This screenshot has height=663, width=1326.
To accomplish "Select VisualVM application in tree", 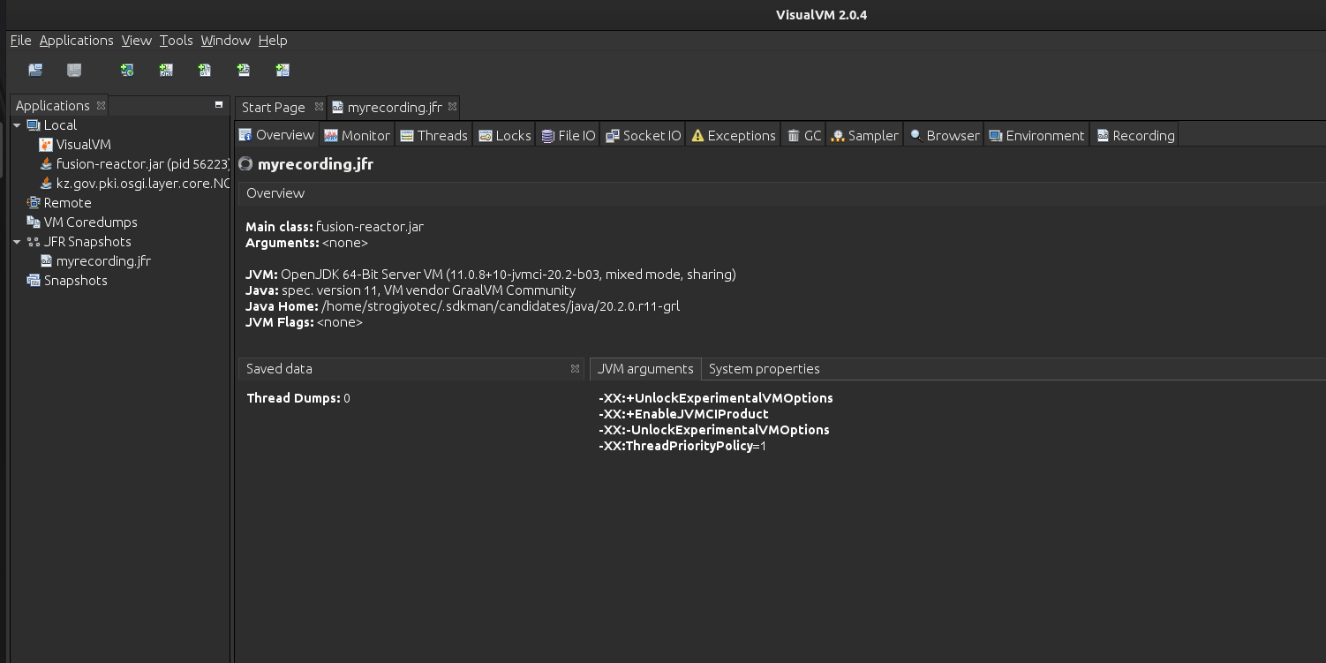I will click(x=83, y=145).
